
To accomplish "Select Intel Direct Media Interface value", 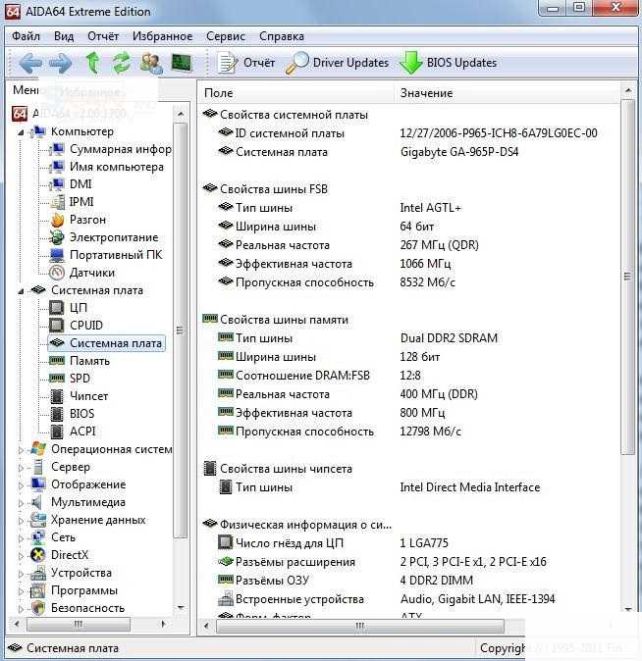I will (470, 487).
